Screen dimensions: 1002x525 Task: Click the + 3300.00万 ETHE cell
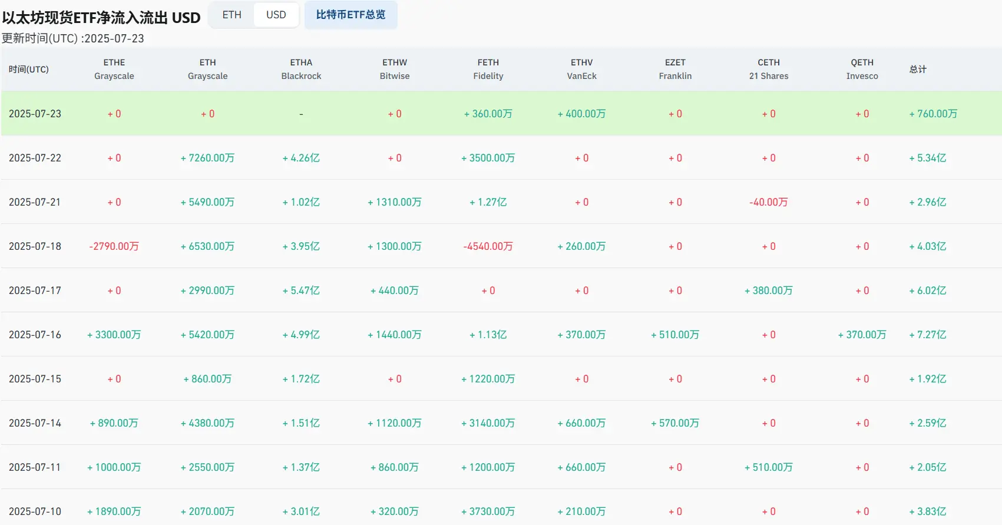(114, 335)
